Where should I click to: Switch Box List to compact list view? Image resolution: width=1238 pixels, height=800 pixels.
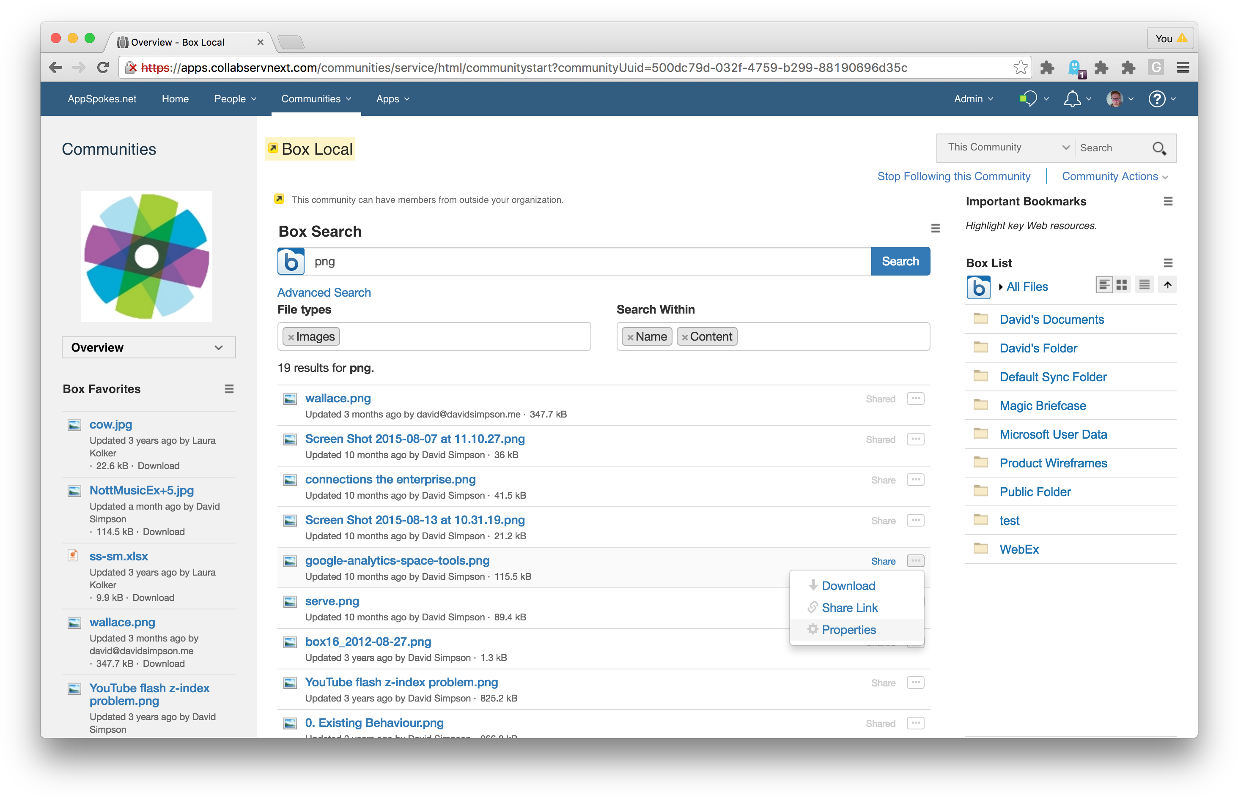pyautogui.click(x=1144, y=285)
